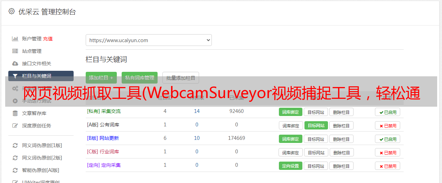Click the 私有词库管理 button
Viewport: 442px width, 183px height.
pos(140,78)
